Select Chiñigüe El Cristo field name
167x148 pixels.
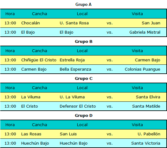coord(39,60)
